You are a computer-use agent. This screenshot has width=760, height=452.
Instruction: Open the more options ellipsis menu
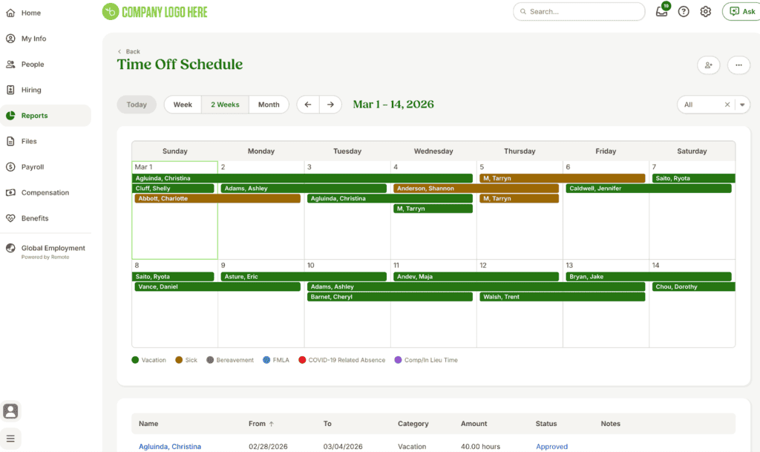pos(738,65)
